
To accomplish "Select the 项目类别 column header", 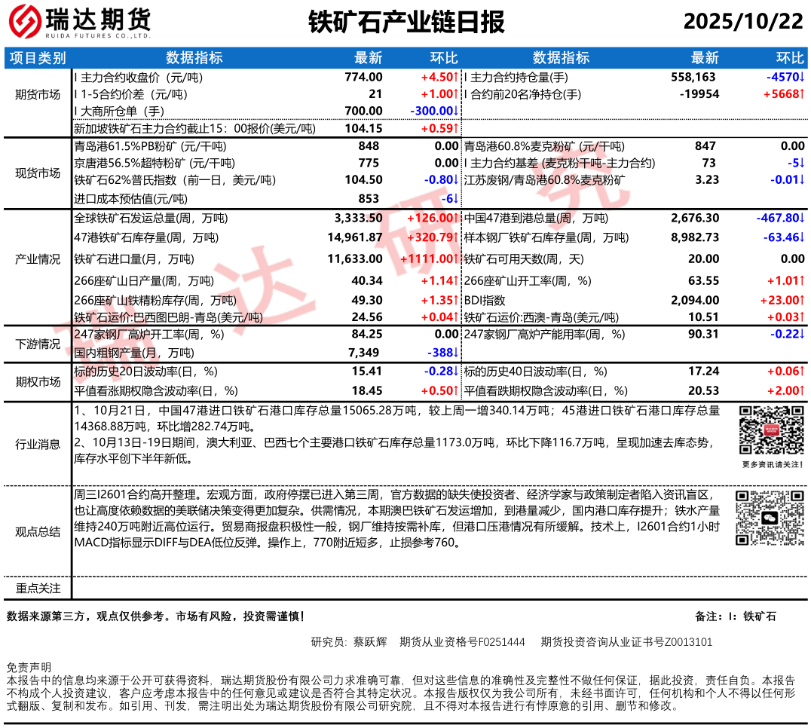I will (38, 58).
